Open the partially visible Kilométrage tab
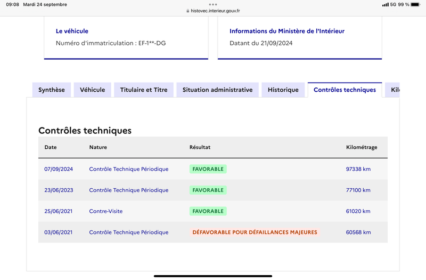426x280 pixels. (x=392, y=90)
